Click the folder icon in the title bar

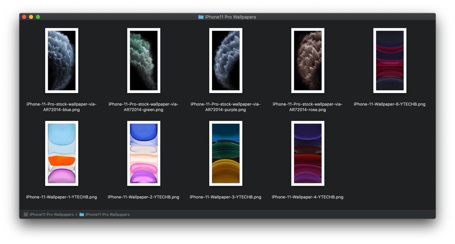pyautogui.click(x=201, y=17)
